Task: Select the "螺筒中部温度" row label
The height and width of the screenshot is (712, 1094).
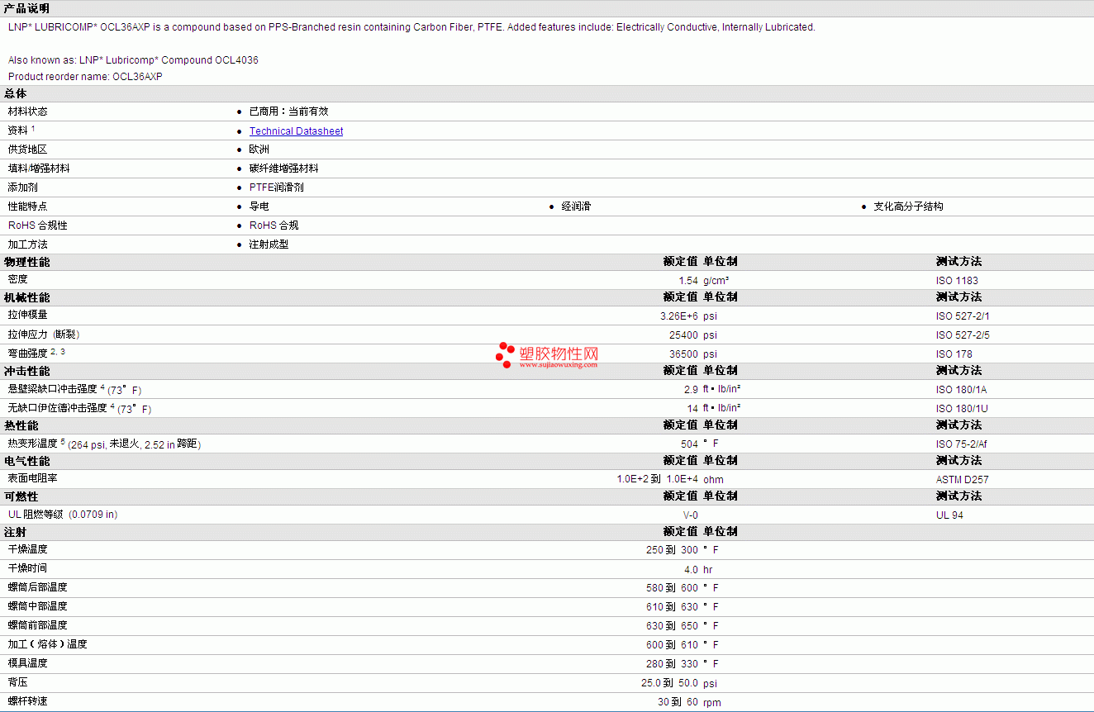Action: tap(38, 606)
